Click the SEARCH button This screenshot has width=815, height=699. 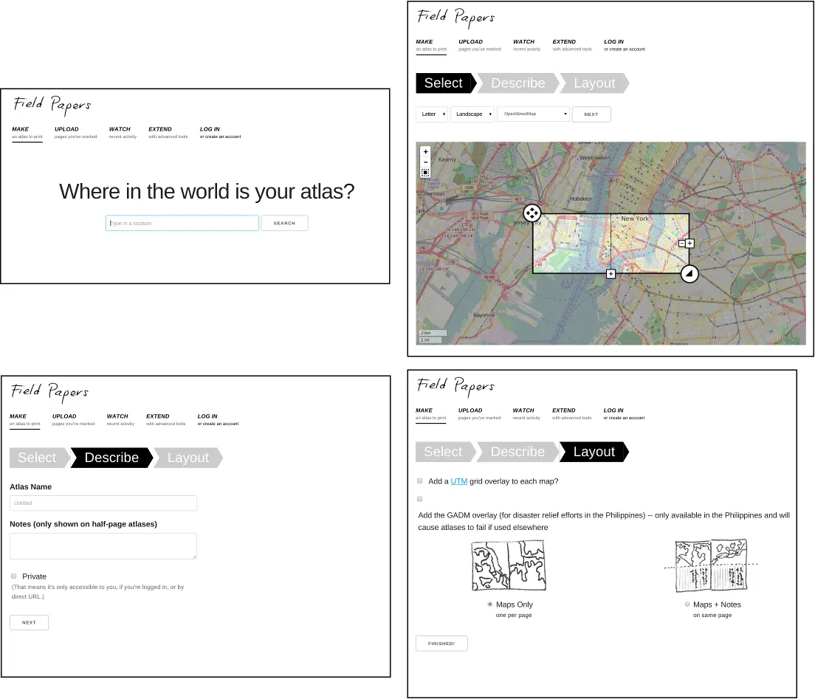click(x=284, y=223)
